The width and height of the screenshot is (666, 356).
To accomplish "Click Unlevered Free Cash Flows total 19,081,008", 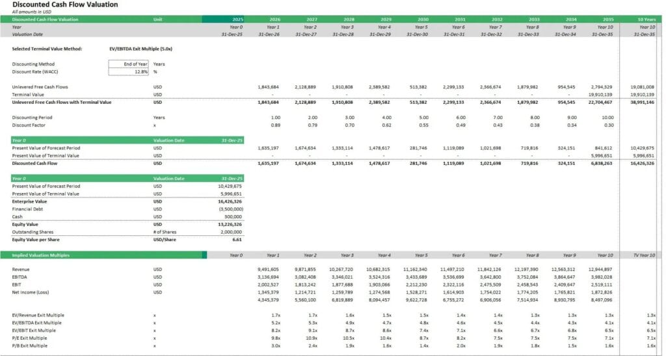I will [x=642, y=87].
